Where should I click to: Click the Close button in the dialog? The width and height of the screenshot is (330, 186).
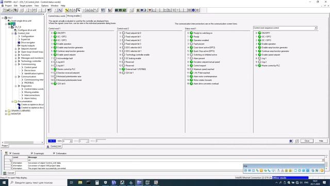pos(307,141)
